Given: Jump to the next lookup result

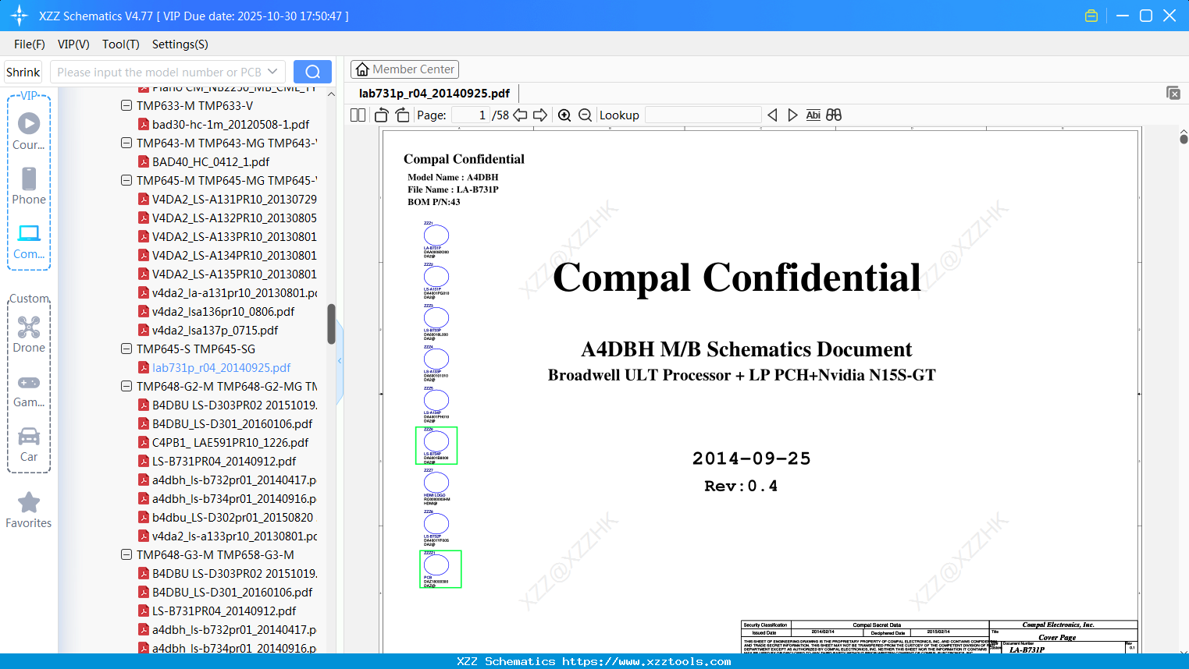Looking at the screenshot, I should 792,115.
